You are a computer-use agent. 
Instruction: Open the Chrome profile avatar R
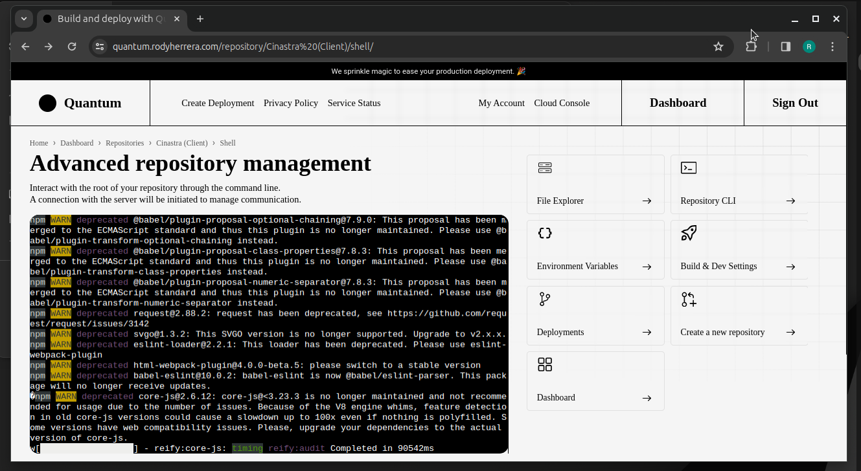pyautogui.click(x=809, y=47)
